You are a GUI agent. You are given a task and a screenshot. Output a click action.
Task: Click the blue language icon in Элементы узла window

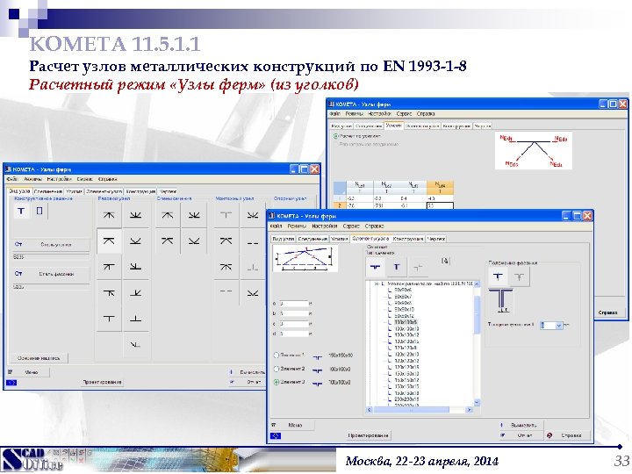click(x=276, y=435)
